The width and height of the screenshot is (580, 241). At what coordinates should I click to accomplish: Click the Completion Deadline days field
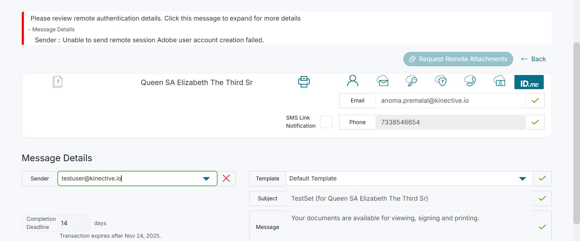coord(74,223)
